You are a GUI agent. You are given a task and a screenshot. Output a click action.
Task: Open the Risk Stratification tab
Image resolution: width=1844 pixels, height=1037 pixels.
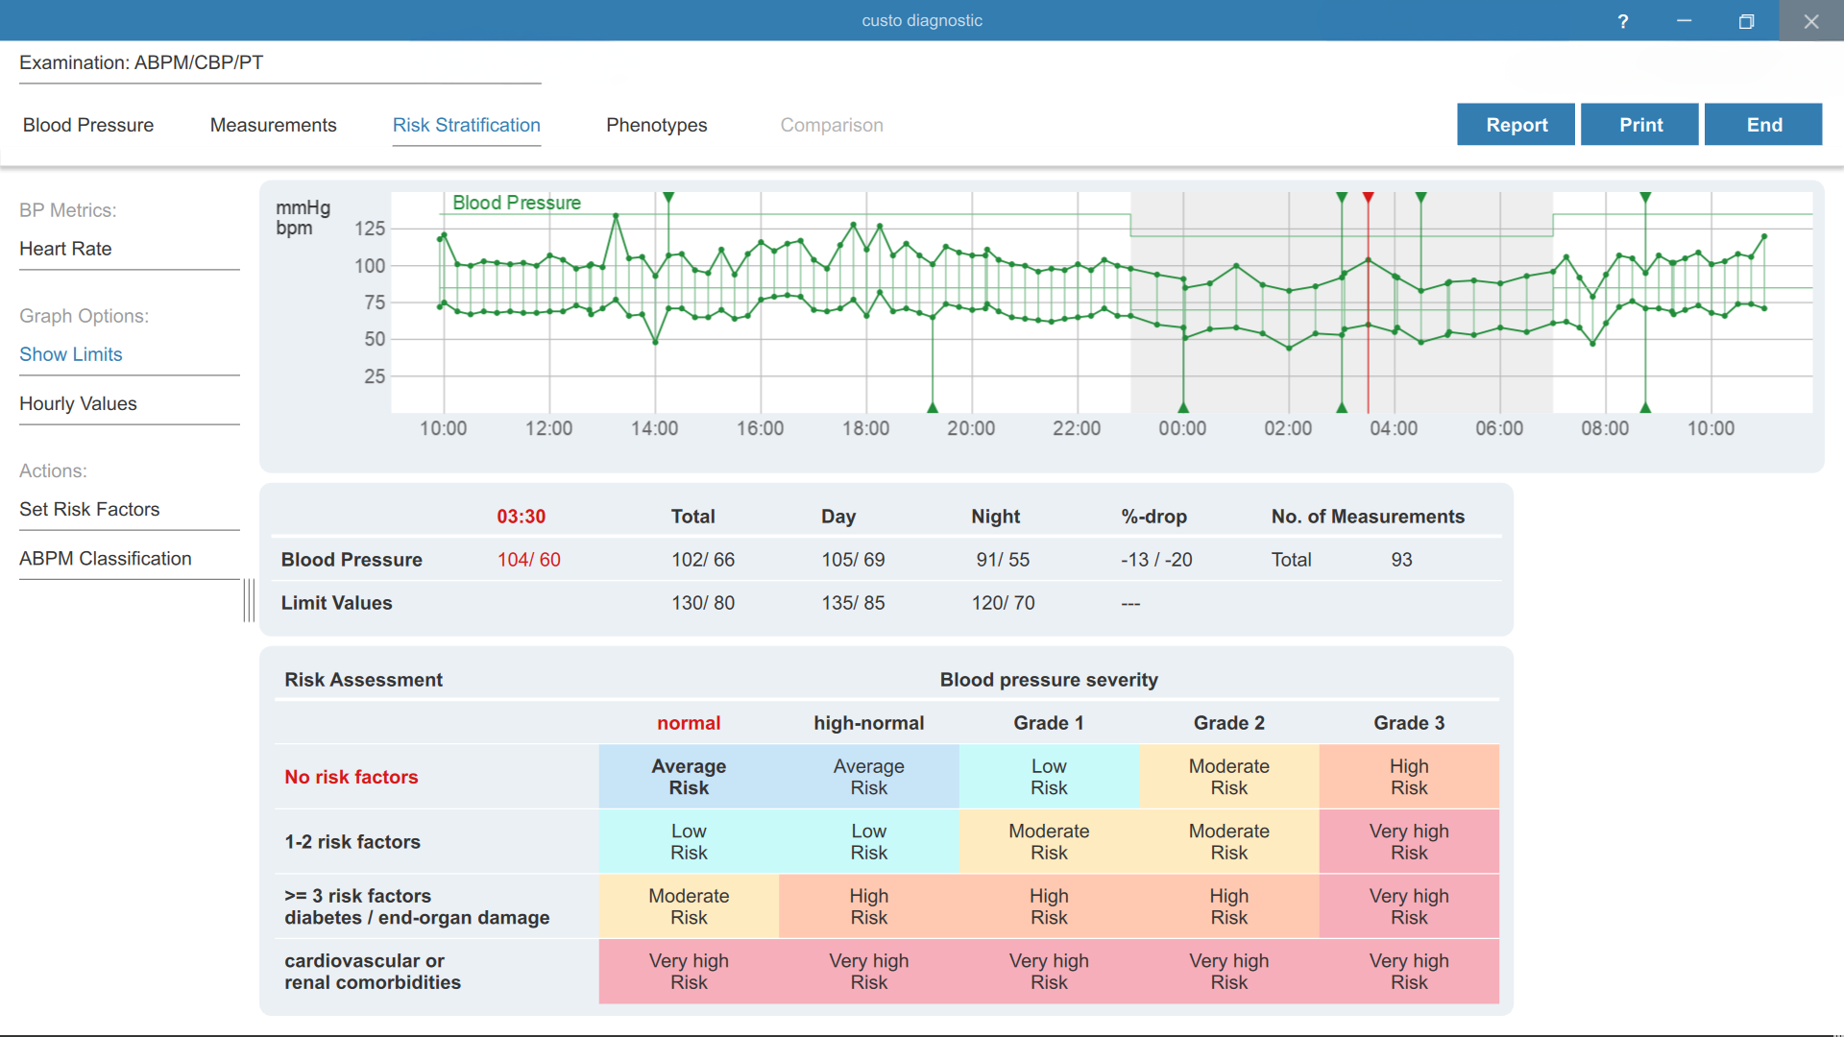click(x=467, y=125)
